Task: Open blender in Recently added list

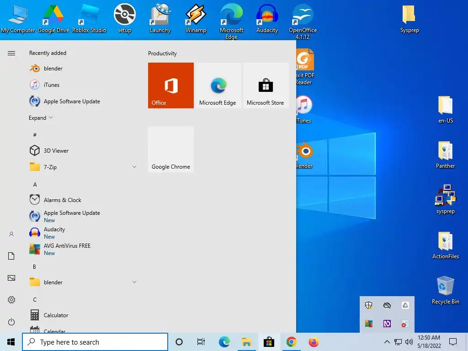Action: click(x=82, y=69)
